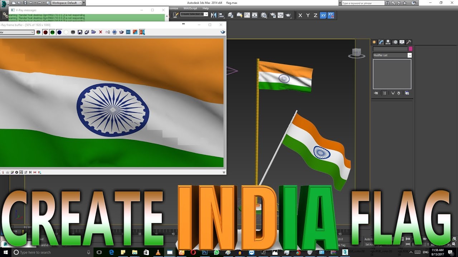Image resolution: width=458 pixels, height=257 pixels.
Task: Click the taskbar search box
Action: 52,252
